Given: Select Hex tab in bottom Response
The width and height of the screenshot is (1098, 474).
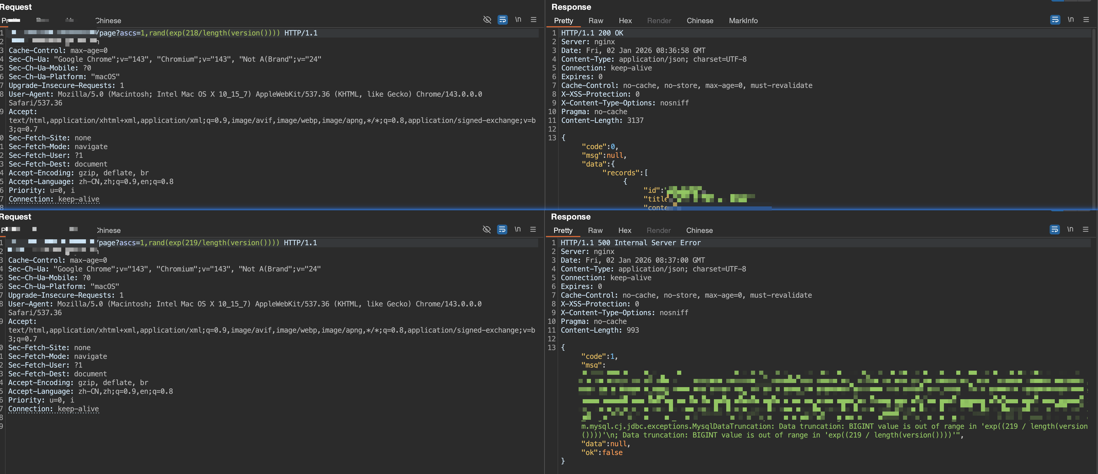Looking at the screenshot, I should tap(624, 230).
